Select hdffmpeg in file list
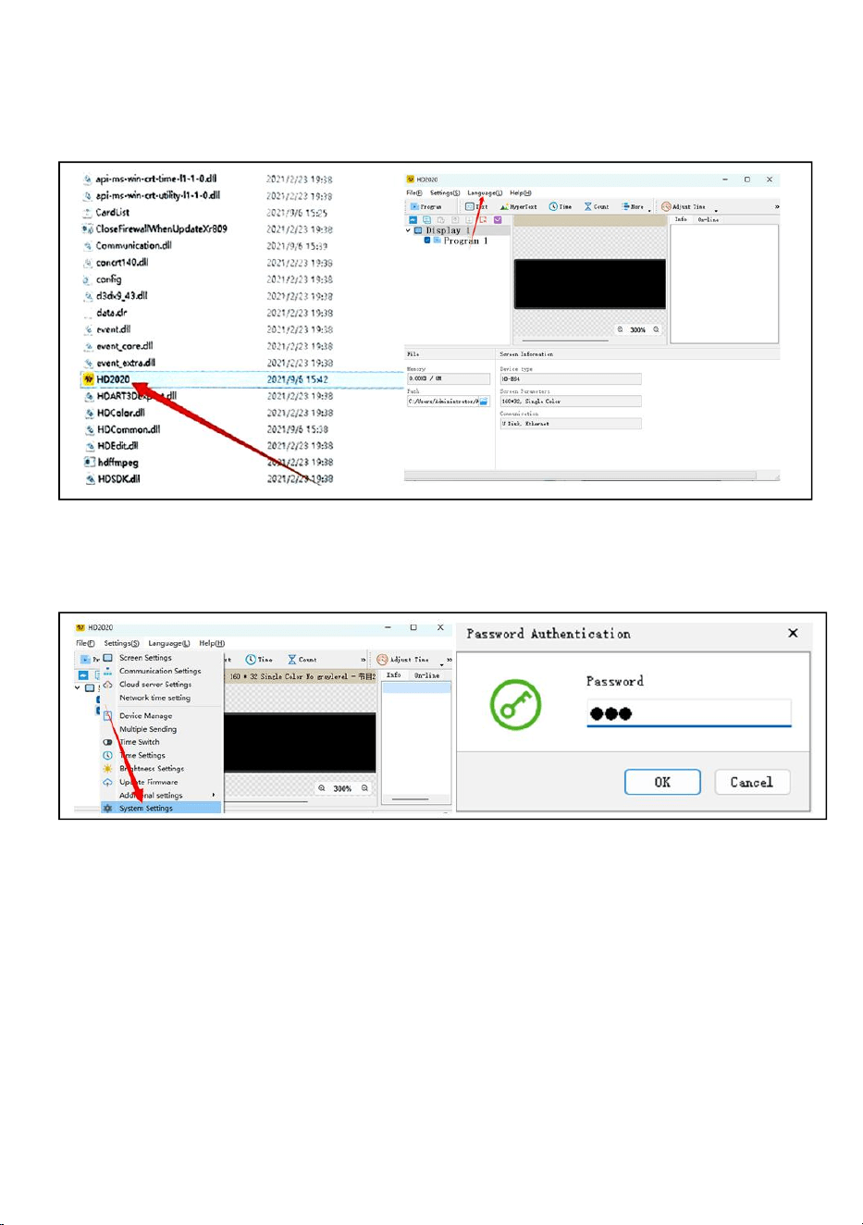 (x=117, y=463)
